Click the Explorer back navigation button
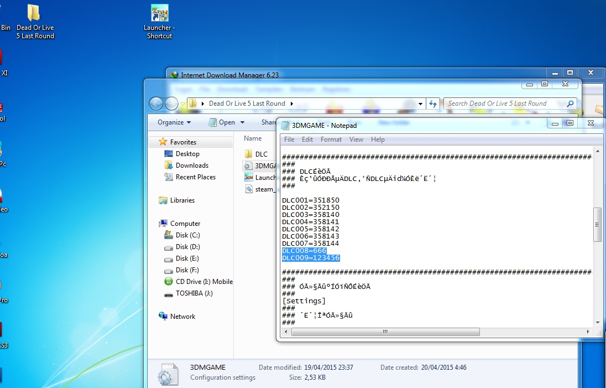 coord(156,104)
